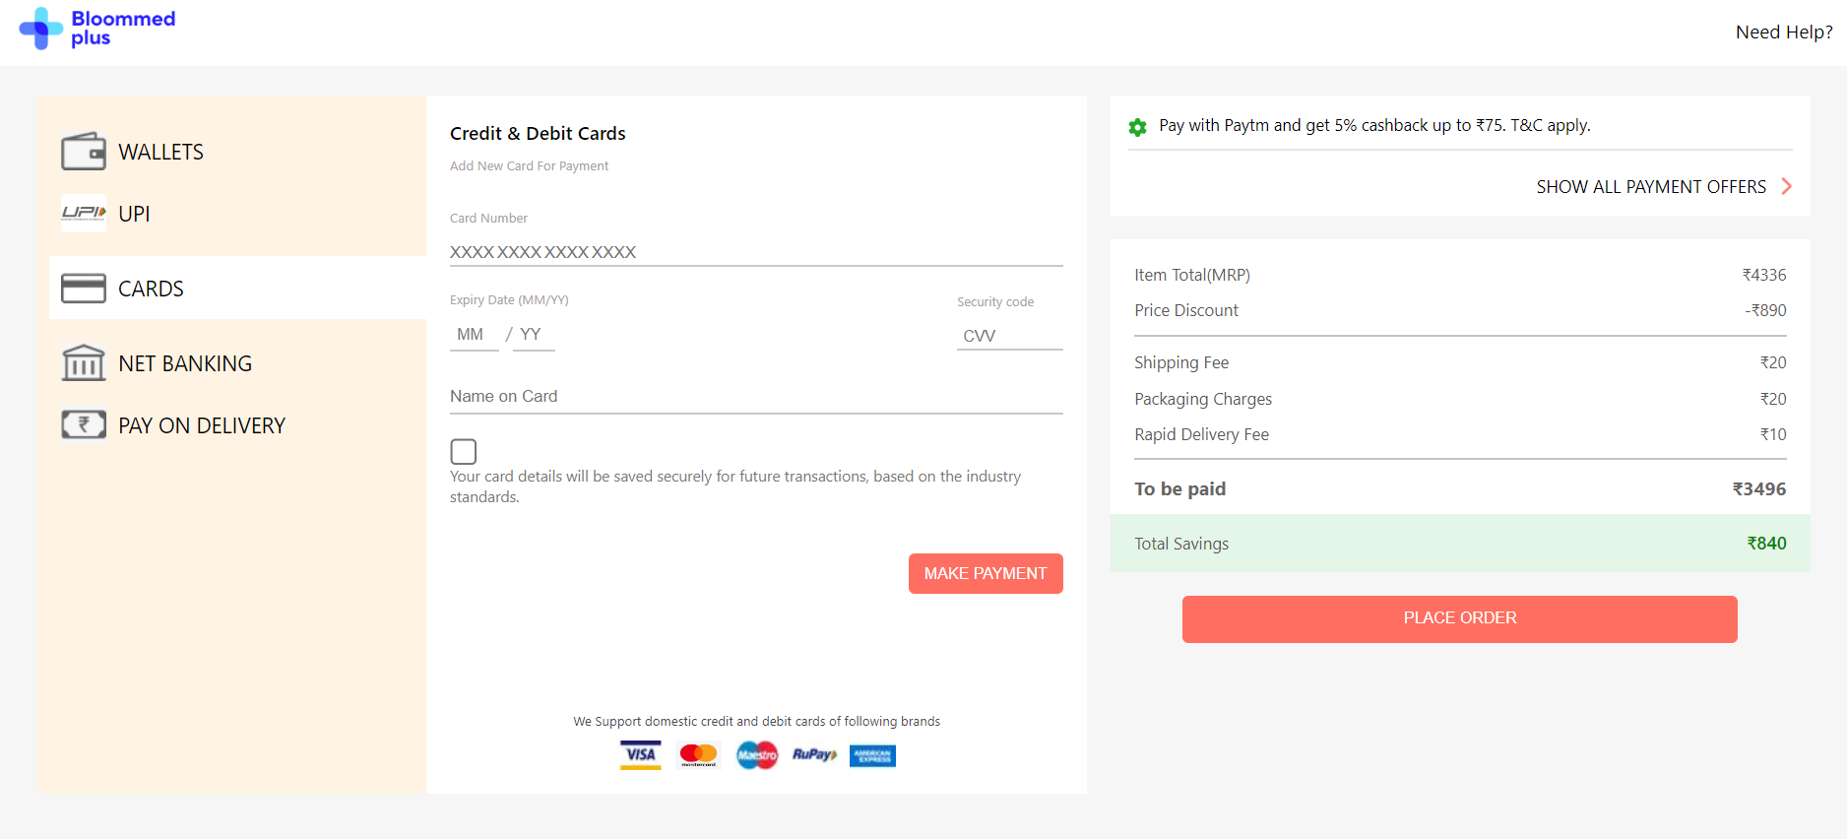1847x839 pixels.
Task: Open the Need Help link
Action: click(1783, 31)
